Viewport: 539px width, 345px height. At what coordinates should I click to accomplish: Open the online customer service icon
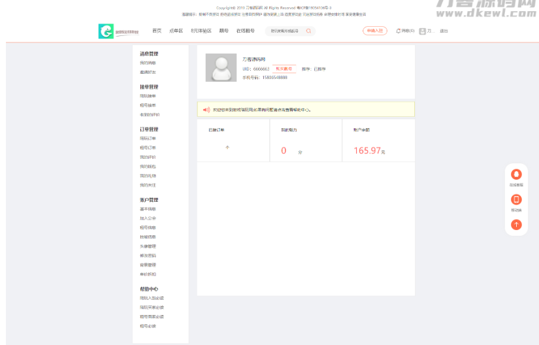[x=516, y=174]
